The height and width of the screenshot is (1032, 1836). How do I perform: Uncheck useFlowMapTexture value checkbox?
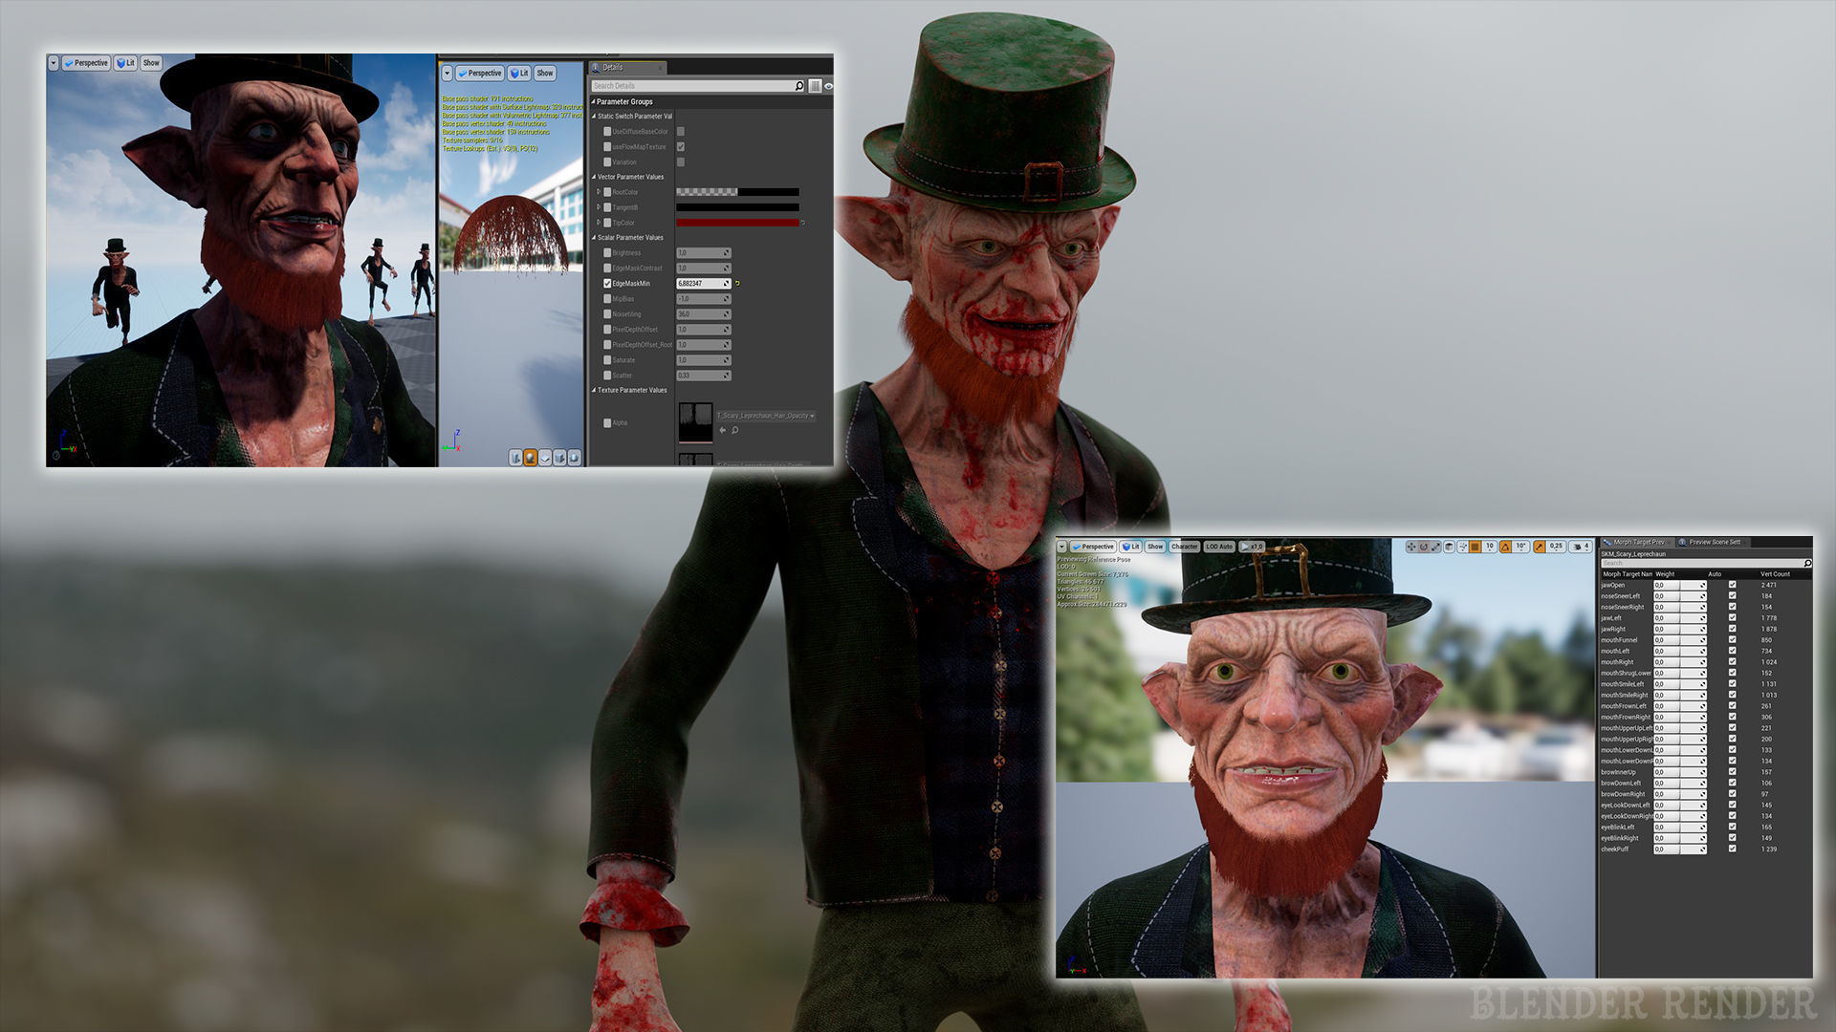[x=681, y=146]
